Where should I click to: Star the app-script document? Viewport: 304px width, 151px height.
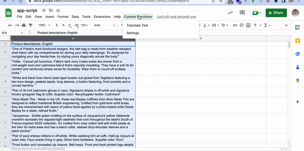pyautogui.click(x=44, y=10)
